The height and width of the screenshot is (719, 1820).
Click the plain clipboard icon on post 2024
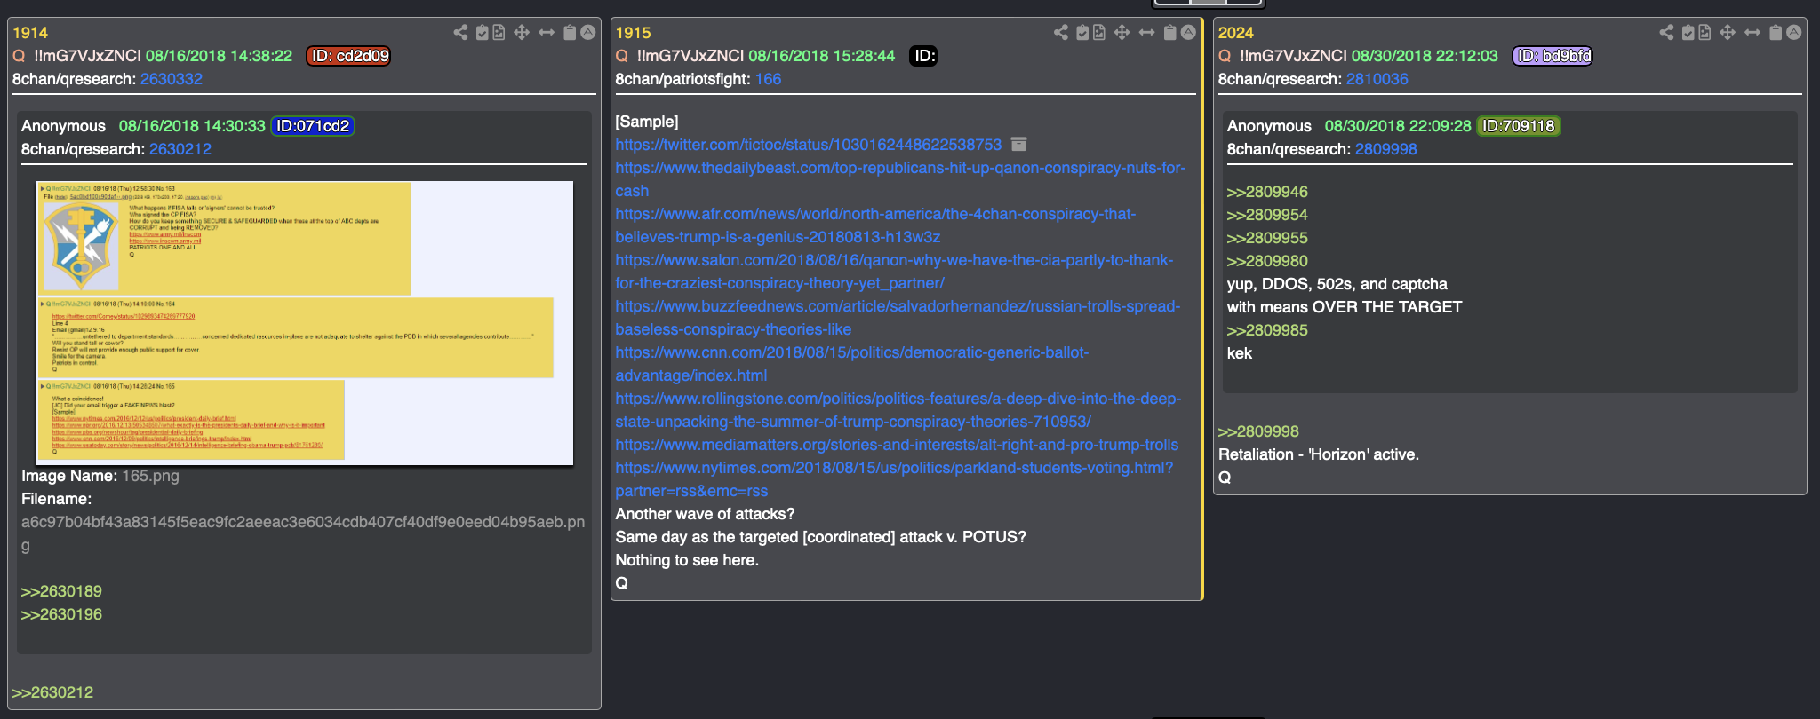pyautogui.click(x=1776, y=33)
